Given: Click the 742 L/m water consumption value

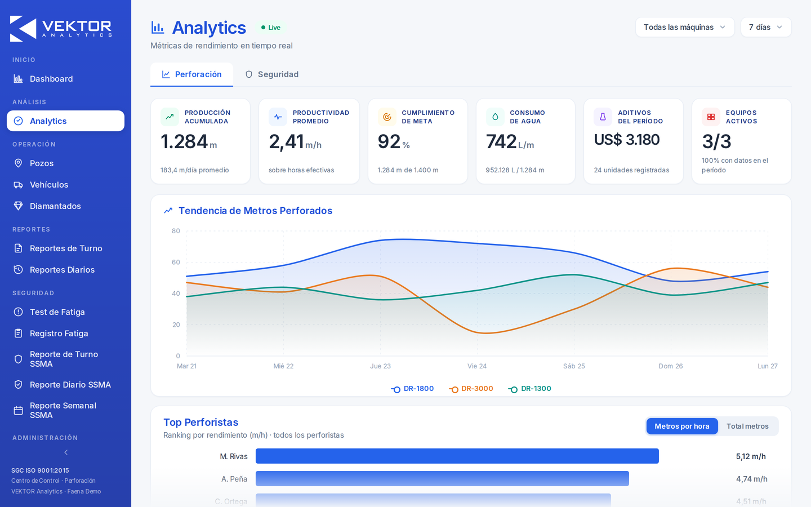Looking at the screenshot, I should pos(510,142).
